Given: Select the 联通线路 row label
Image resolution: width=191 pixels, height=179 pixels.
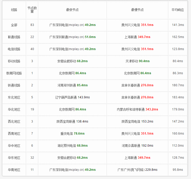Looking at the screenshot, I should click(14, 37).
